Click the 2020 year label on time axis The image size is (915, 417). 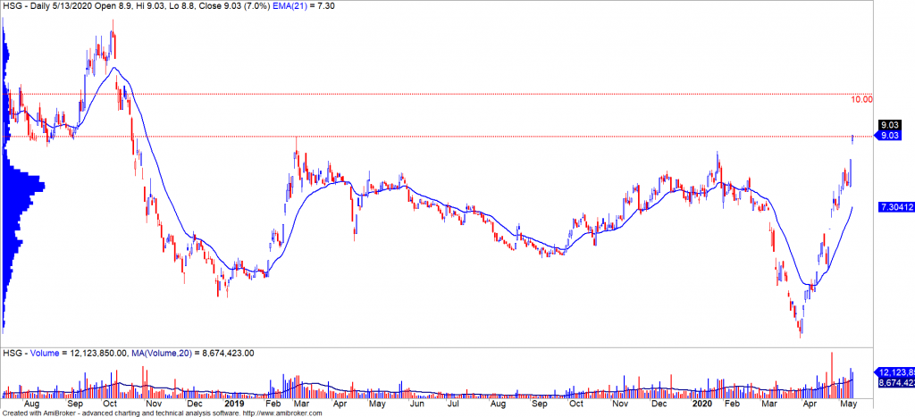point(704,404)
